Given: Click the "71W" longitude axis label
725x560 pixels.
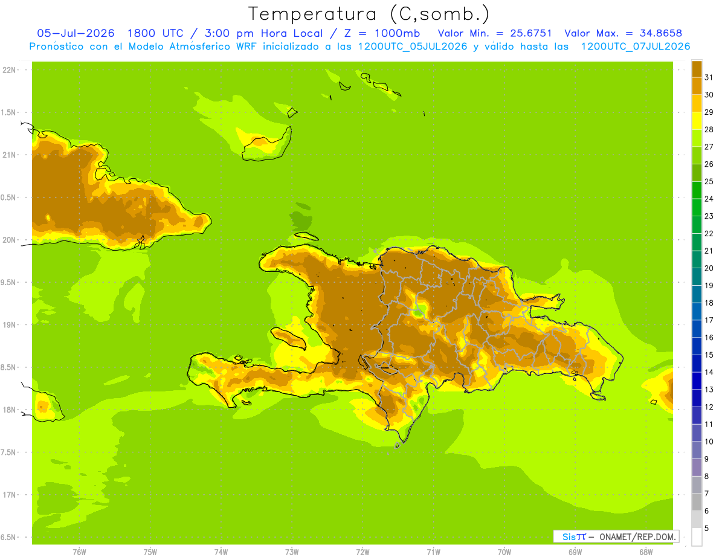Looking at the screenshot, I should 433,552.
